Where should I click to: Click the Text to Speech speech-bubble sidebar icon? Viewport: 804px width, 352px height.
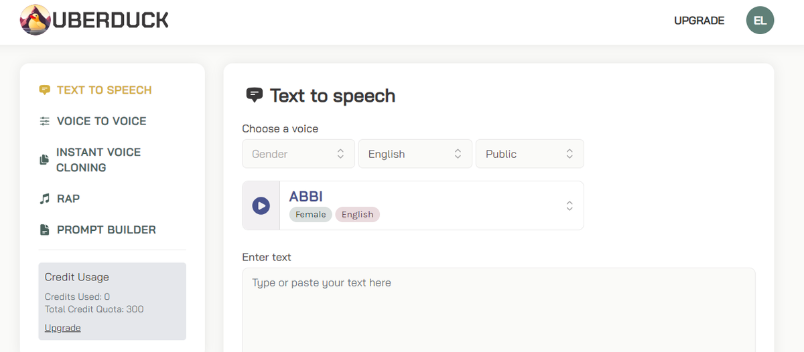coord(45,90)
